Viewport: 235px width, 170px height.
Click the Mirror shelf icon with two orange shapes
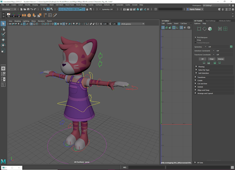coord(24,15)
